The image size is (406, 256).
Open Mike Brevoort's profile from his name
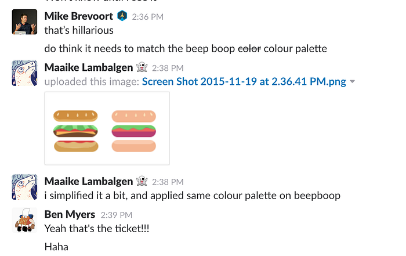tap(78, 16)
